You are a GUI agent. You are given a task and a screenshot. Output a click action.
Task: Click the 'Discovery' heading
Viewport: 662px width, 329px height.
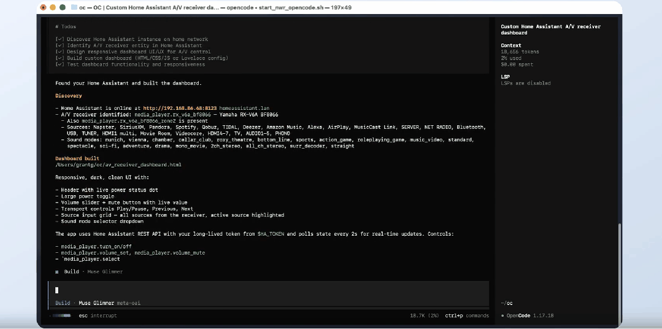click(x=68, y=96)
